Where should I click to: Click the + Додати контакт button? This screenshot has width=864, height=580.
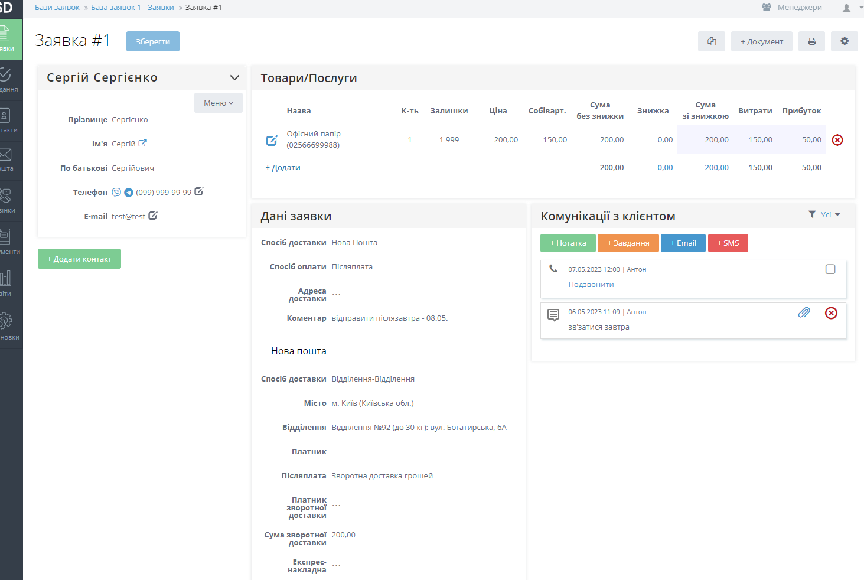[79, 259]
